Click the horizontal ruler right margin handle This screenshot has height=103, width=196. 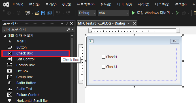pos(178,30)
